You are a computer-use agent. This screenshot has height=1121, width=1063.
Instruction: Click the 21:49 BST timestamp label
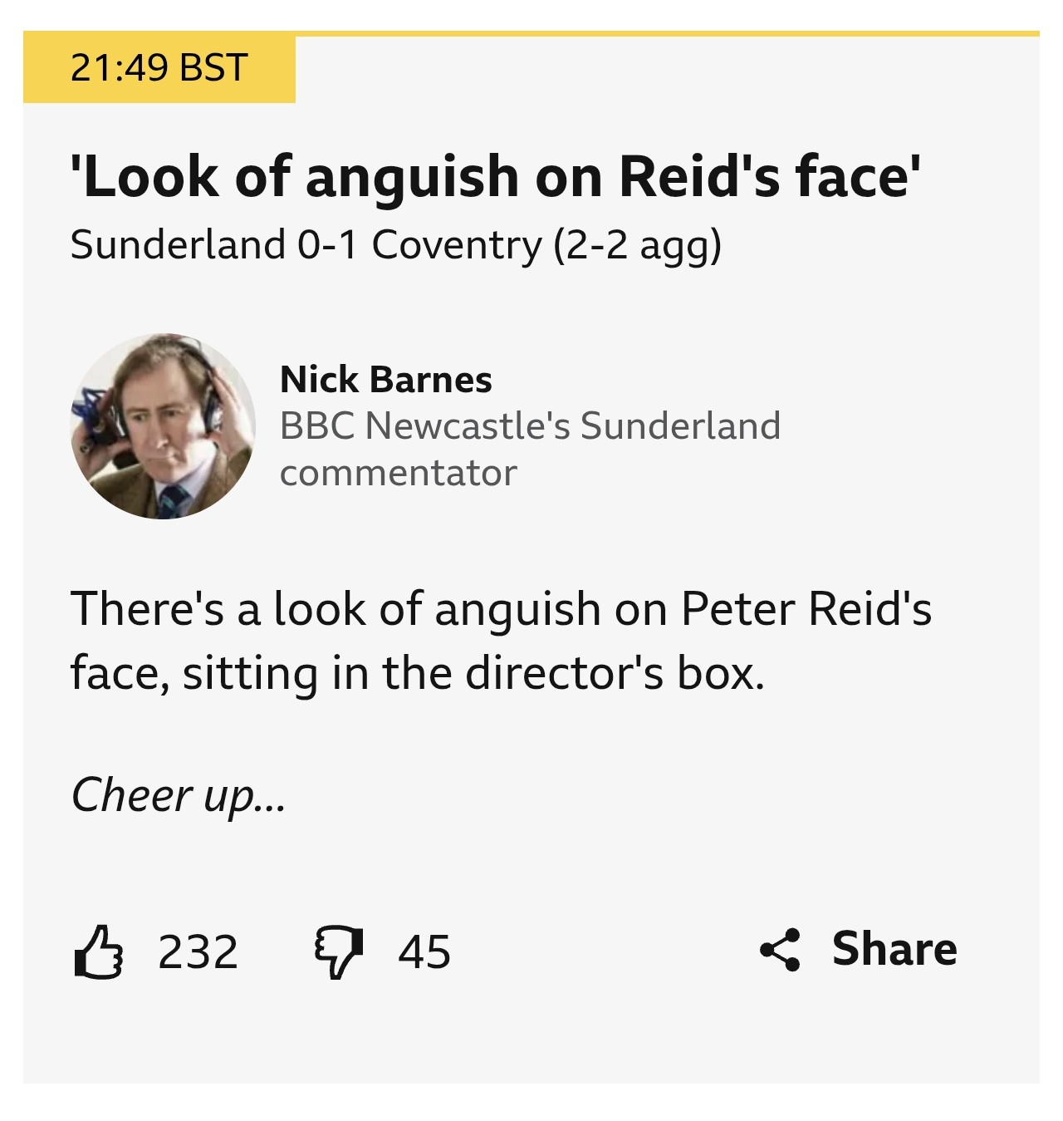tap(159, 68)
